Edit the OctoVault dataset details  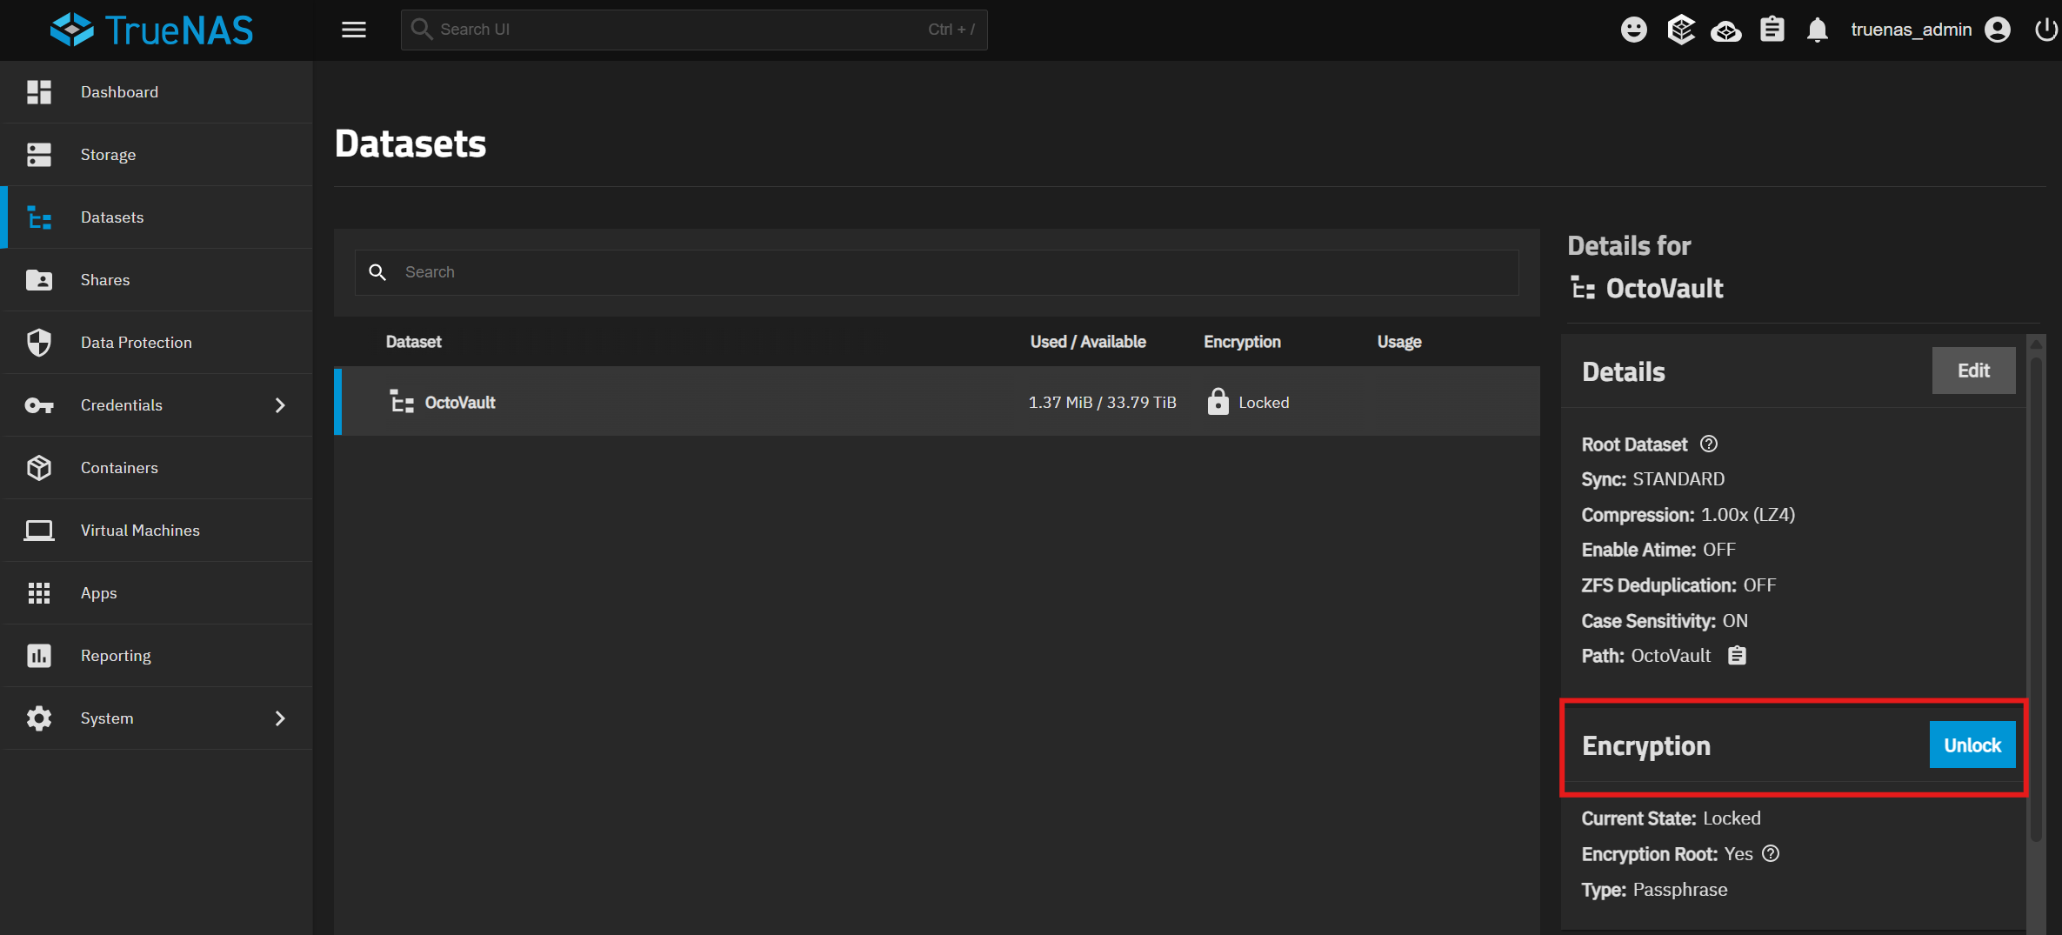[1972, 371]
